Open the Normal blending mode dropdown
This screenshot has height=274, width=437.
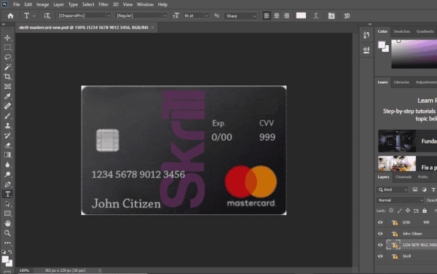[400, 200]
